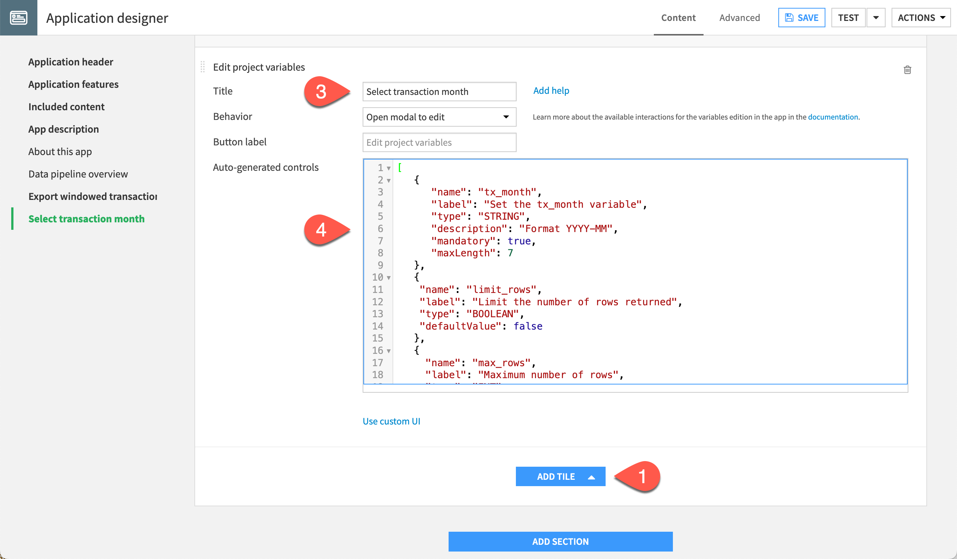Open the TEST button dropdown arrow
This screenshot has height=559, width=957.
tap(876, 18)
